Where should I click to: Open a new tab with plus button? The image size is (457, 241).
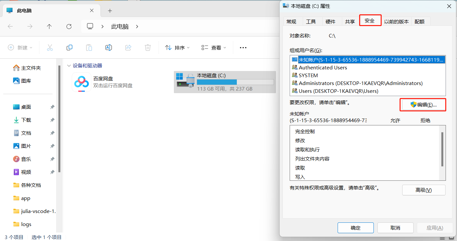point(110,11)
